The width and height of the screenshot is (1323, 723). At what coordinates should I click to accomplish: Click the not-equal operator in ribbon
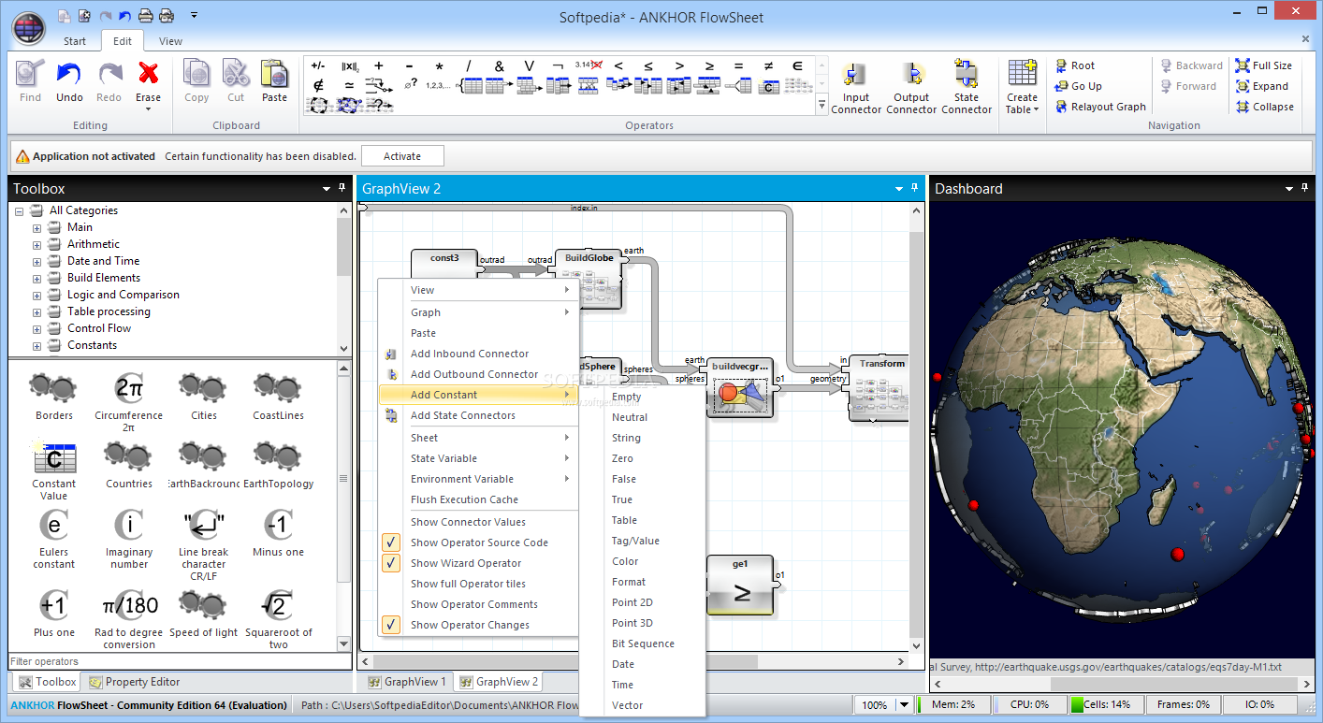click(x=768, y=65)
